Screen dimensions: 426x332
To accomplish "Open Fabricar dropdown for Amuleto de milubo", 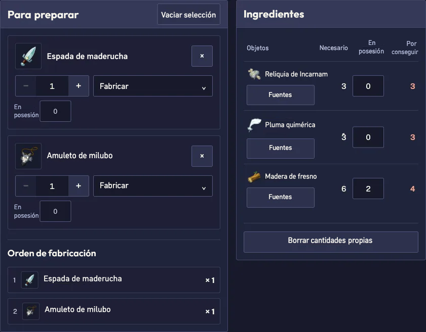I will tap(152, 186).
